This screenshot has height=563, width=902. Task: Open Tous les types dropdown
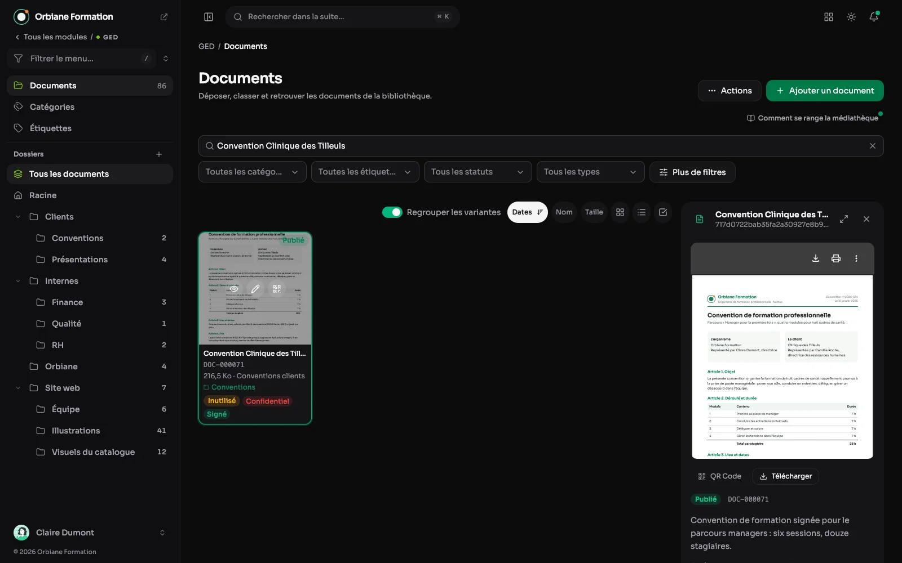[x=591, y=172]
